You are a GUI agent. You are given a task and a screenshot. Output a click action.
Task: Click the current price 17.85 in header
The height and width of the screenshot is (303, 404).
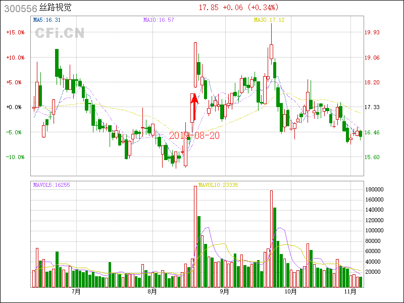pyautogui.click(x=208, y=8)
